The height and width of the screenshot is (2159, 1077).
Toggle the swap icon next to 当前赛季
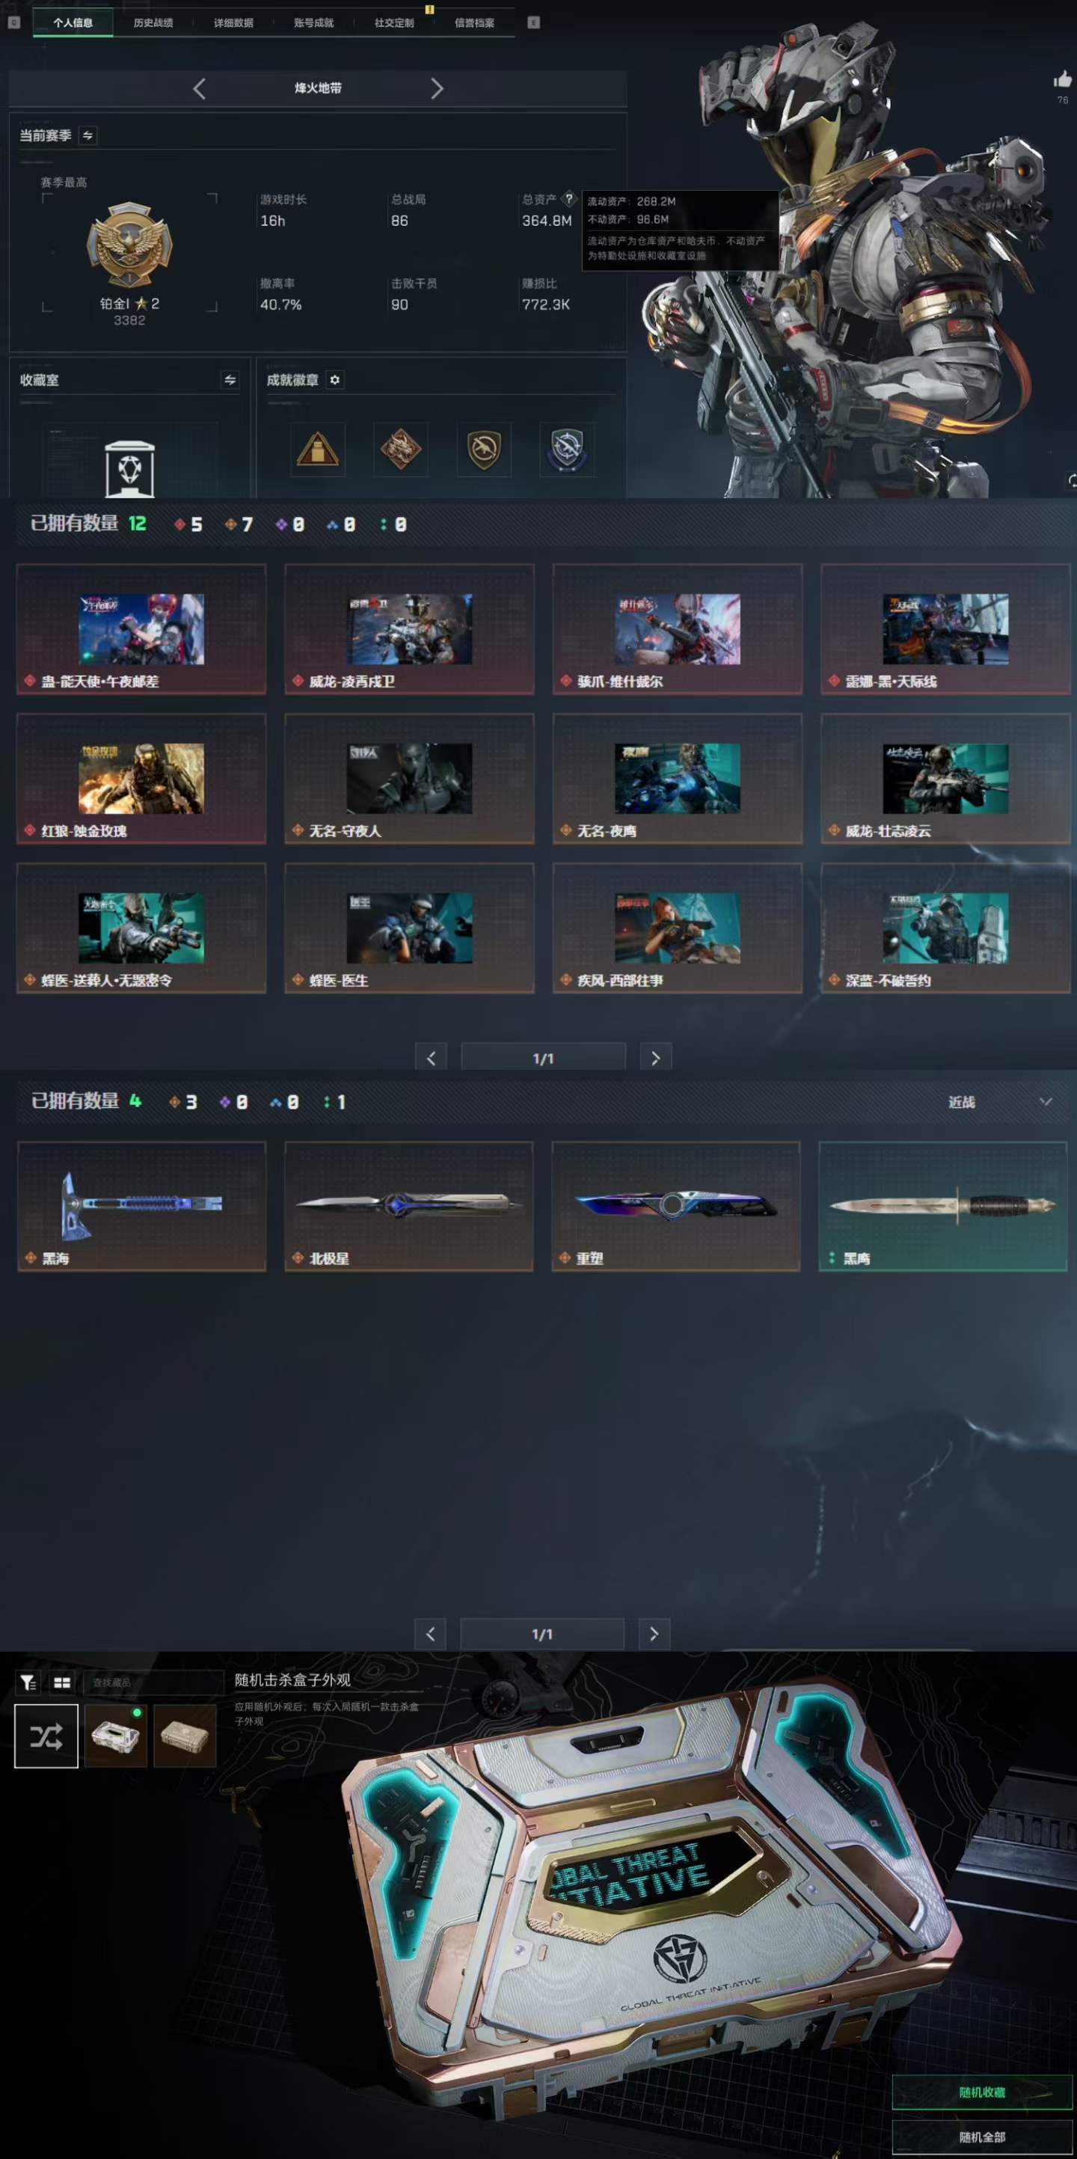point(88,135)
